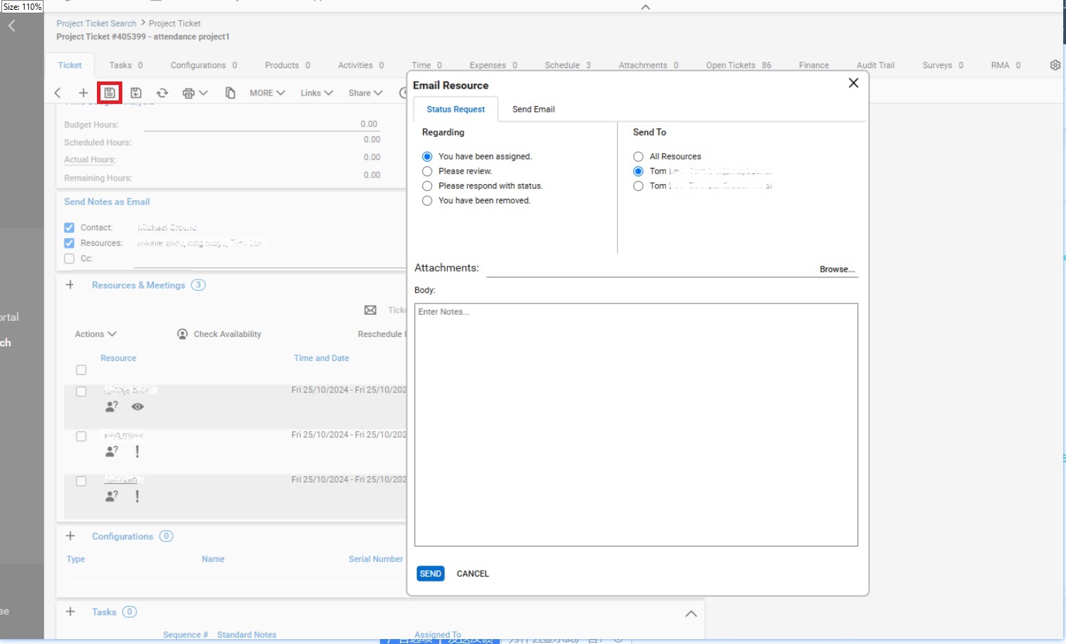1066x644 pixels.
Task: Select the 'Please review.' radio option
Action: pos(427,171)
